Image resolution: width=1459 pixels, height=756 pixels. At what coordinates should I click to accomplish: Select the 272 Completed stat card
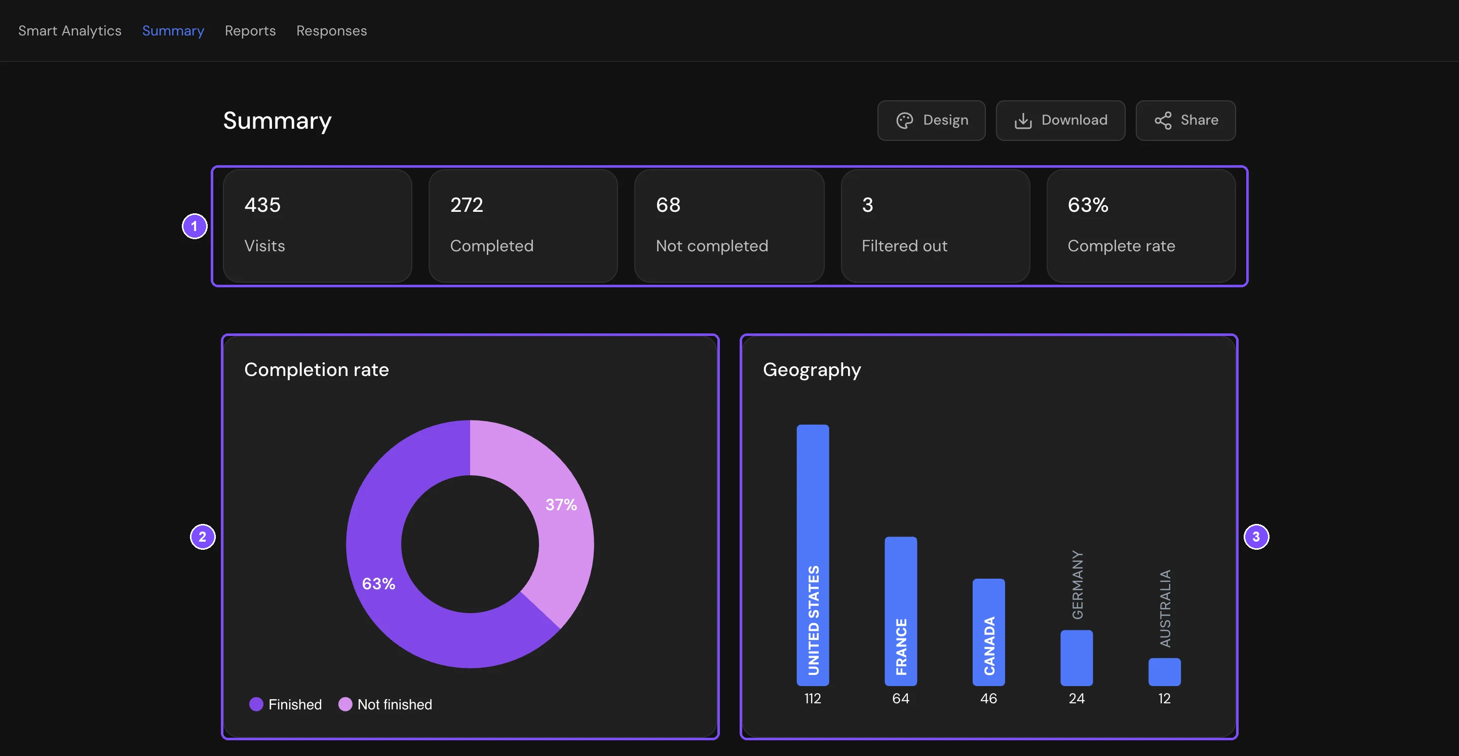pos(523,225)
